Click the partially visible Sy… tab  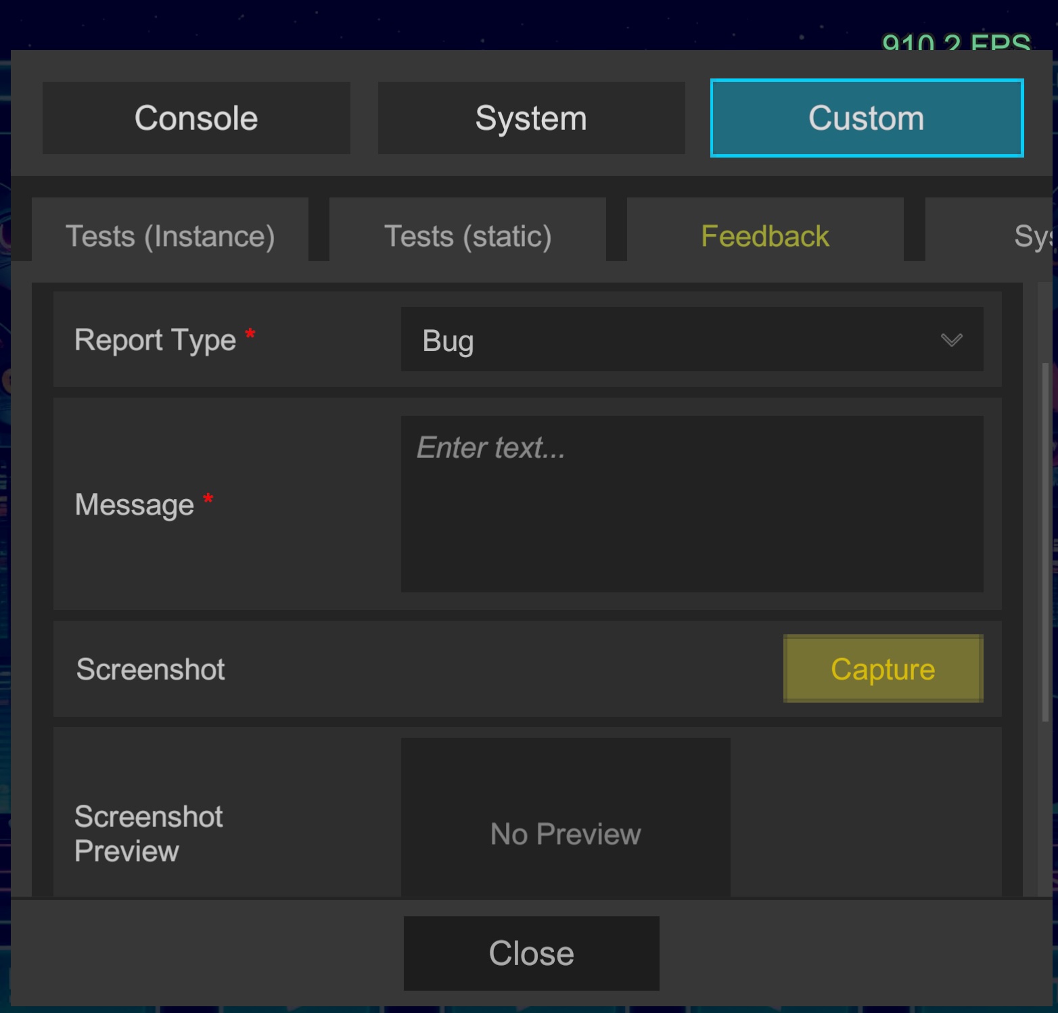pos(1032,236)
